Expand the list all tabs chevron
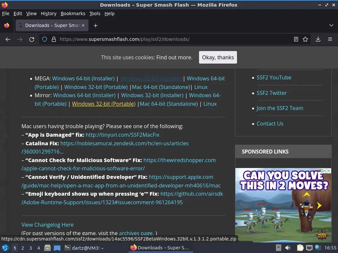 tap(331, 25)
